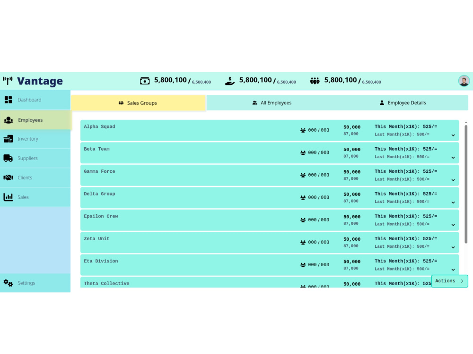This screenshot has height=354, width=473.
Task: Expand the Eta Division row chevron
Action: pyautogui.click(x=453, y=270)
